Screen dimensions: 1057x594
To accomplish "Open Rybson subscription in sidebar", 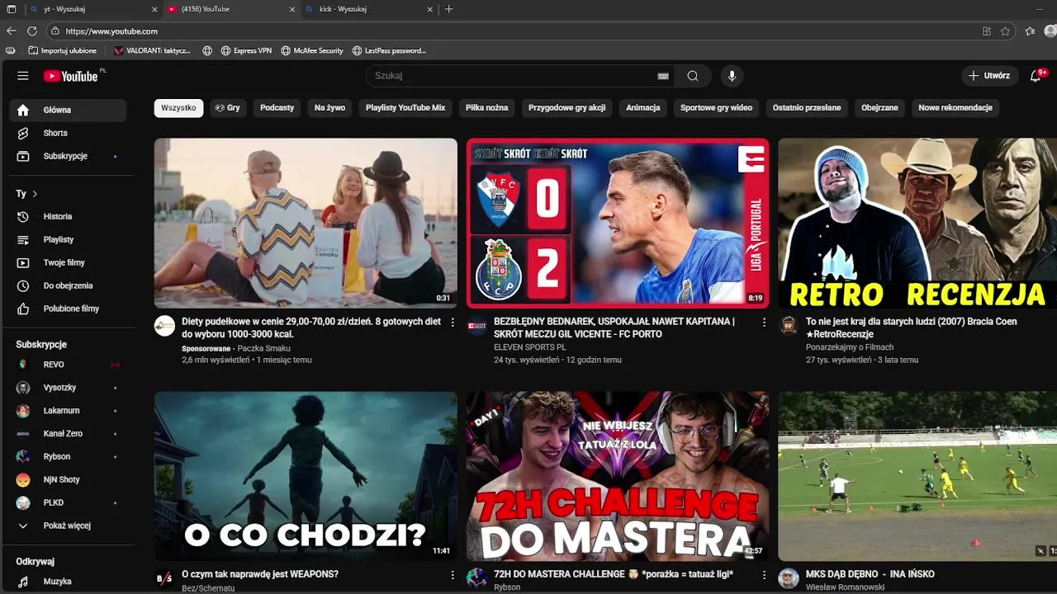I will point(68,456).
